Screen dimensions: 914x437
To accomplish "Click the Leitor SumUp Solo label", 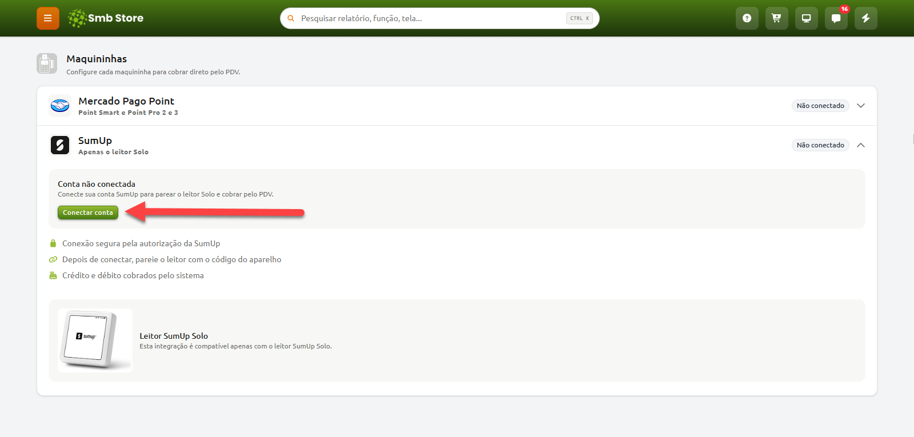I will tap(174, 336).
